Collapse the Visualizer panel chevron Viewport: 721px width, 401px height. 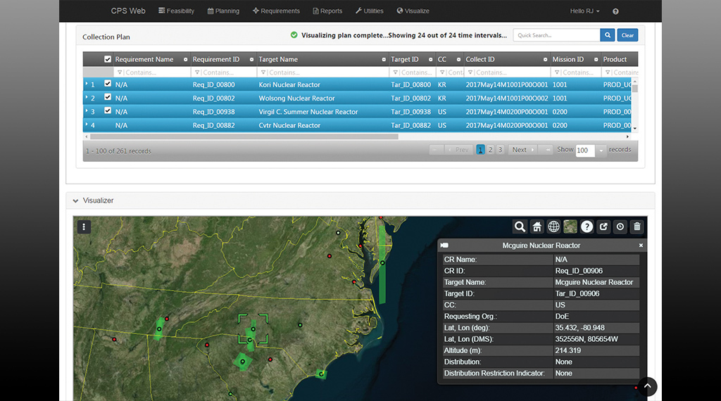(x=76, y=201)
